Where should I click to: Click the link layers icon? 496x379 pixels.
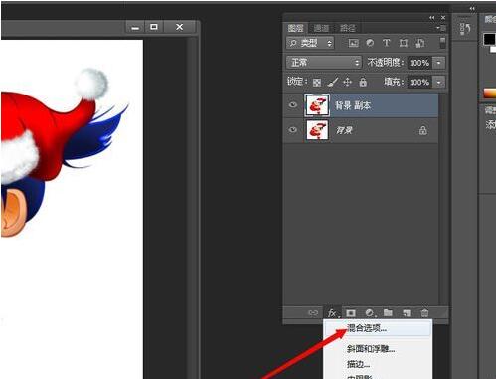tap(313, 313)
